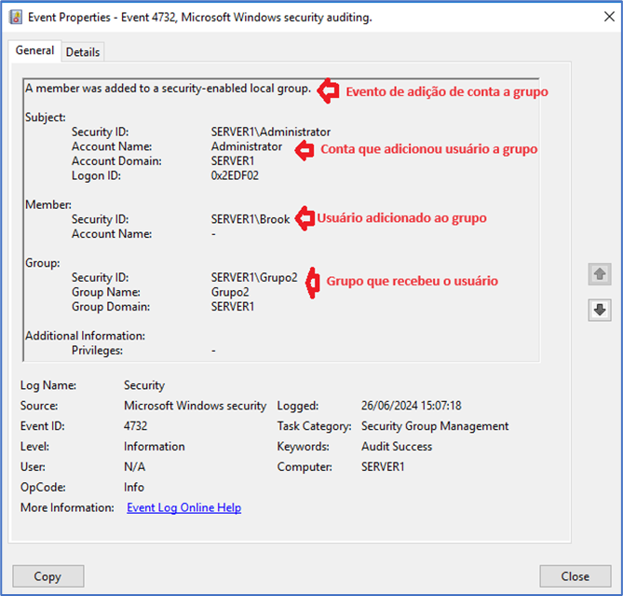Click the Close button
623x596 pixels.
coord(575,576)
